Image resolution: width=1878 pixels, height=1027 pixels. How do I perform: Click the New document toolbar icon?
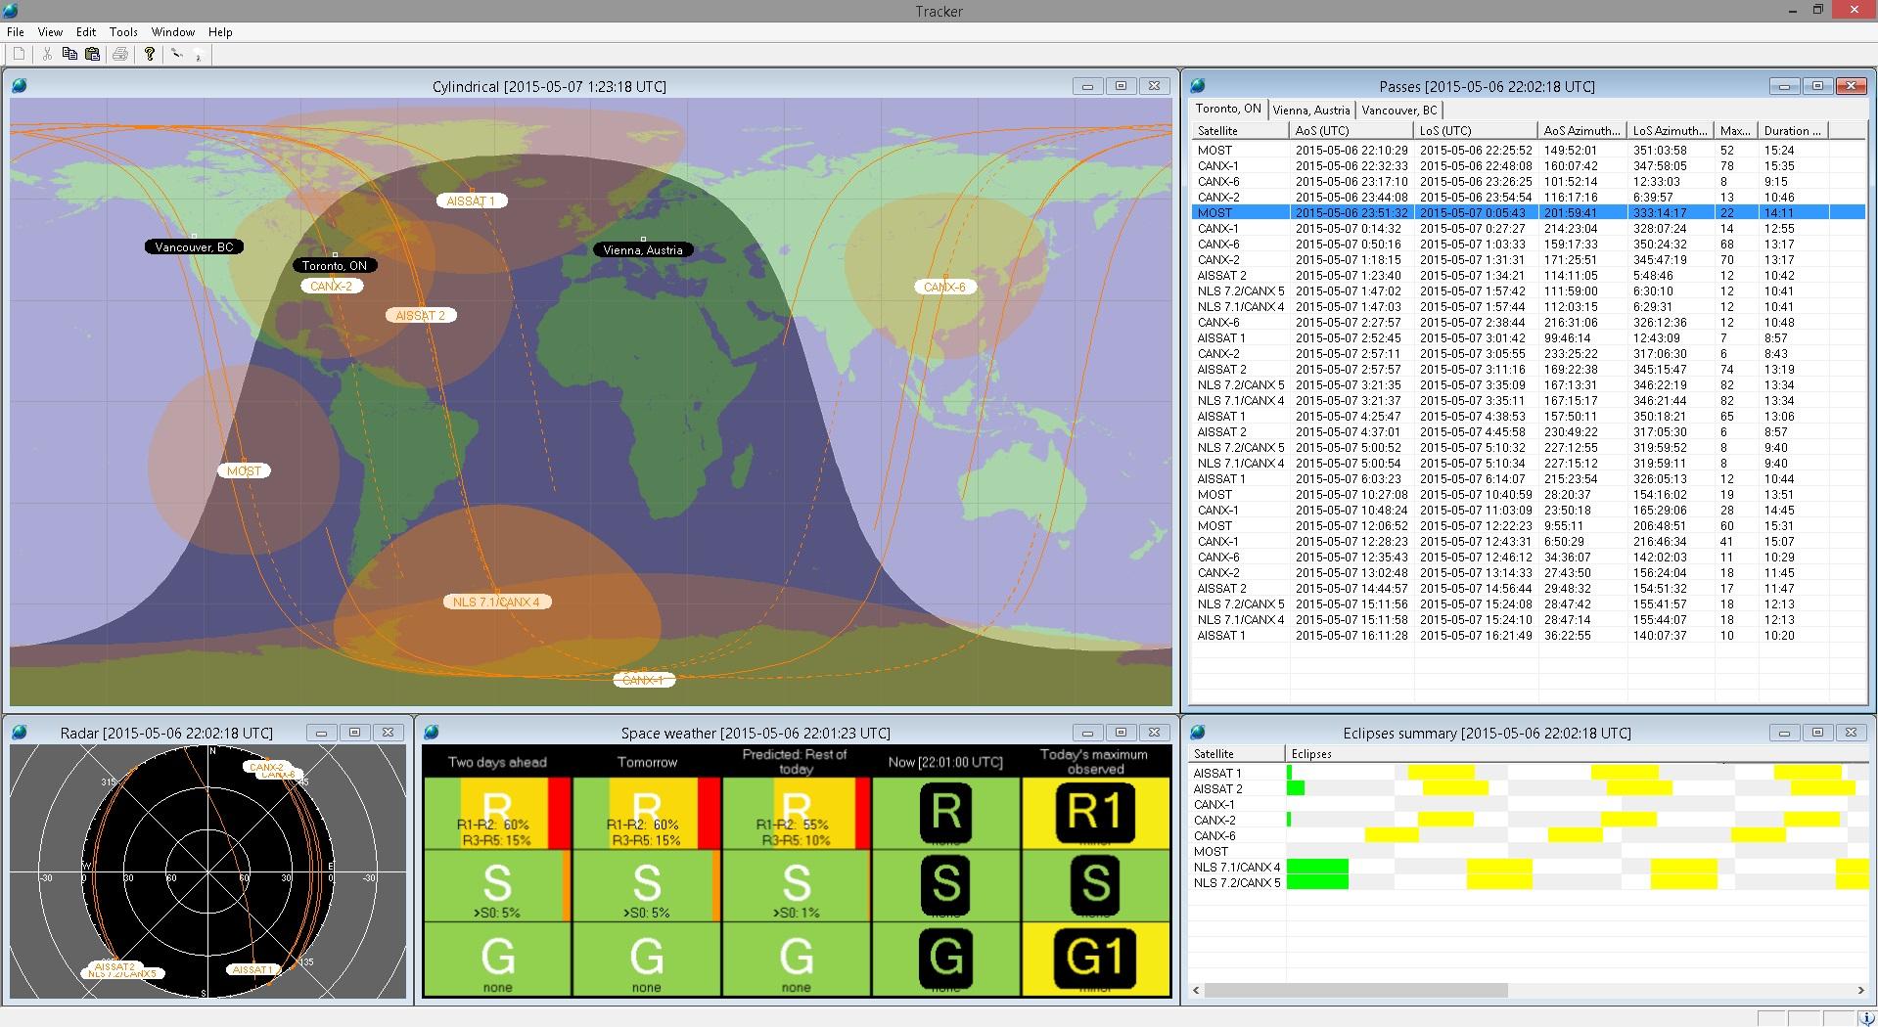(x=19, y=54)
